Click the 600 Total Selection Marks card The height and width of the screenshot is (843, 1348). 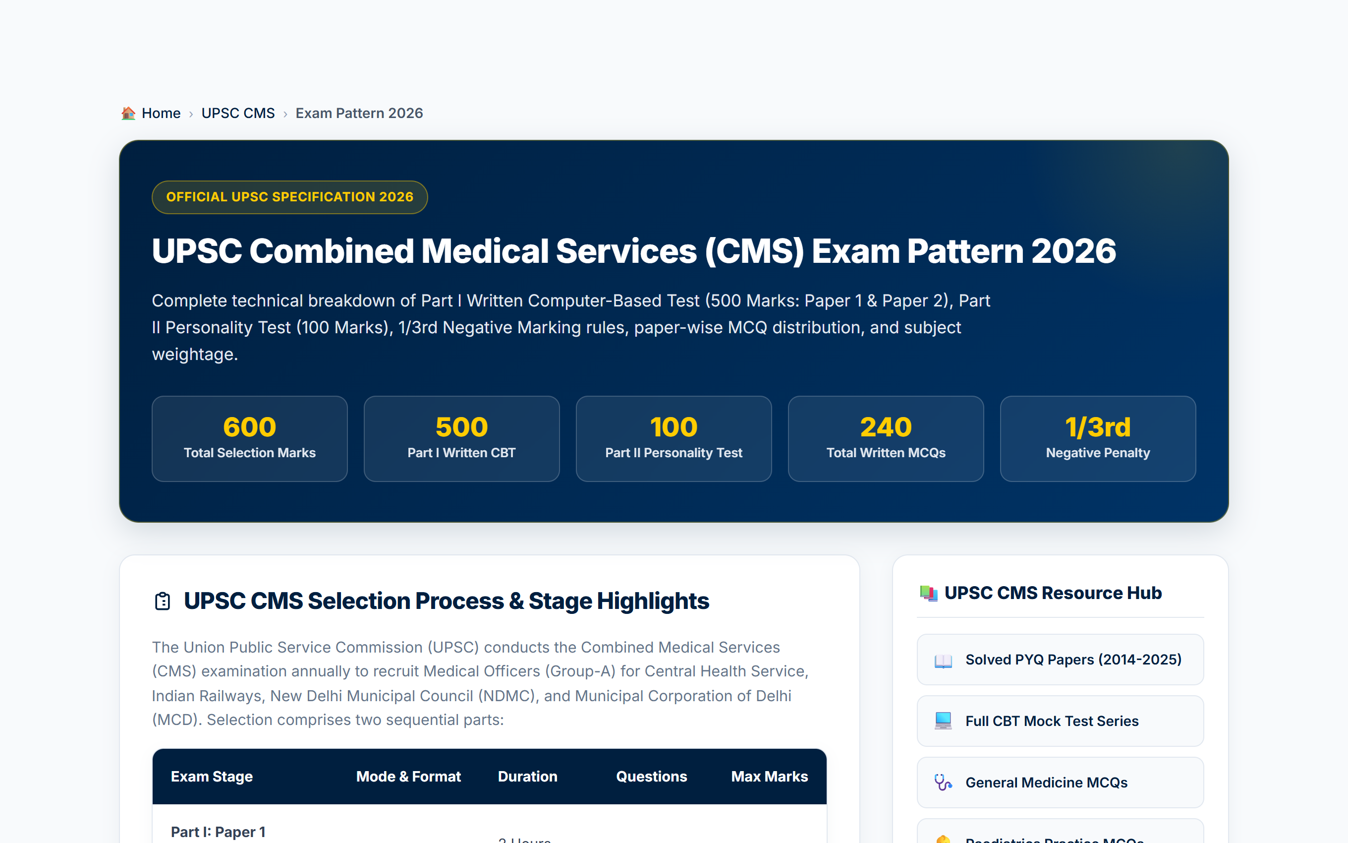click(x=250, y=439)
